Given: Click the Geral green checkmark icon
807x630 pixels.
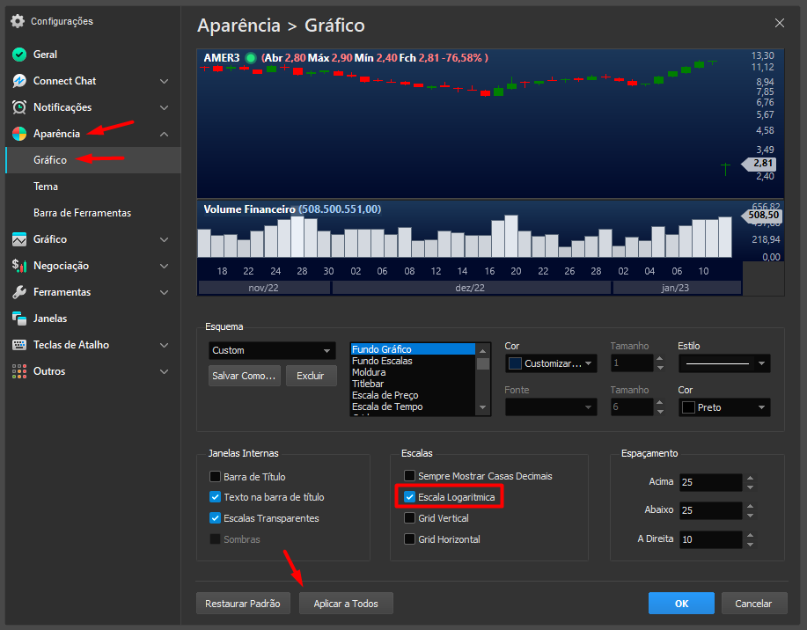Looking at the screenshot, I should 19,55.
